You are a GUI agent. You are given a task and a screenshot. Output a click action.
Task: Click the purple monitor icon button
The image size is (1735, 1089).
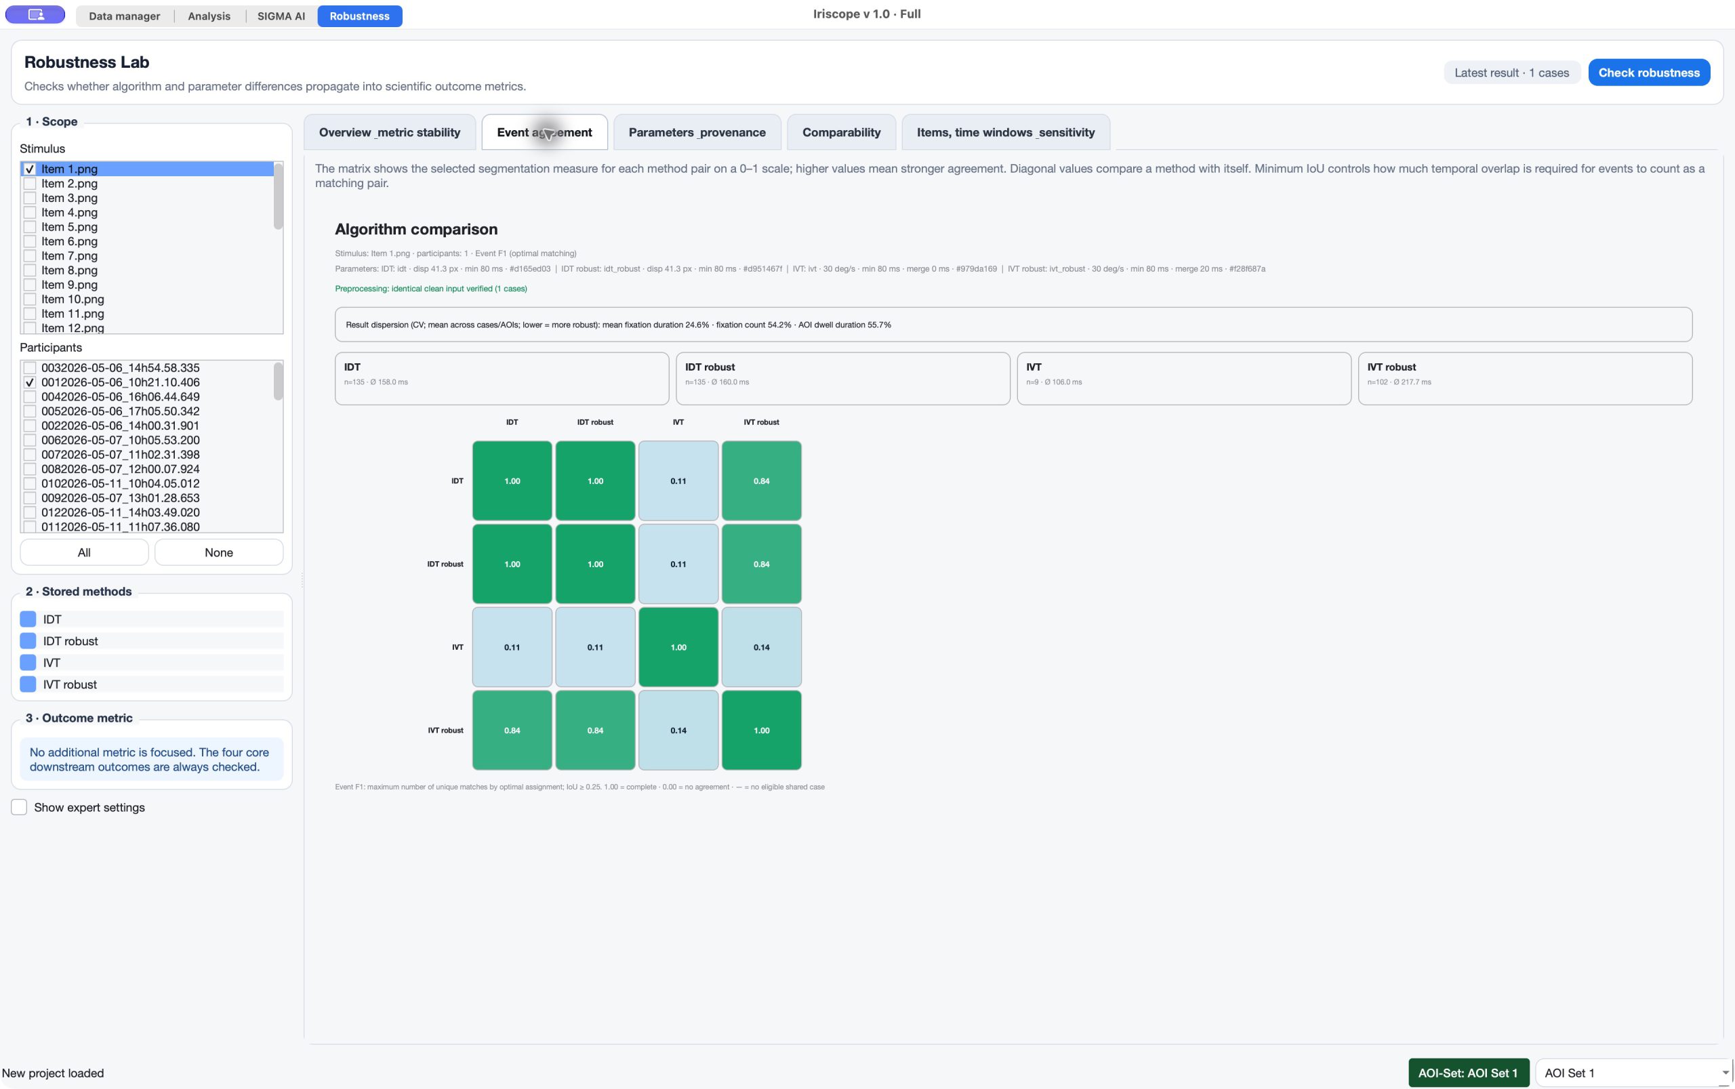tap(35, 15)
